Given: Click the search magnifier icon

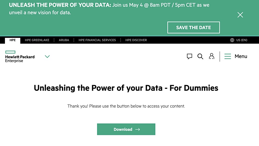Looking at the screenshot, I should click(200, 56).
